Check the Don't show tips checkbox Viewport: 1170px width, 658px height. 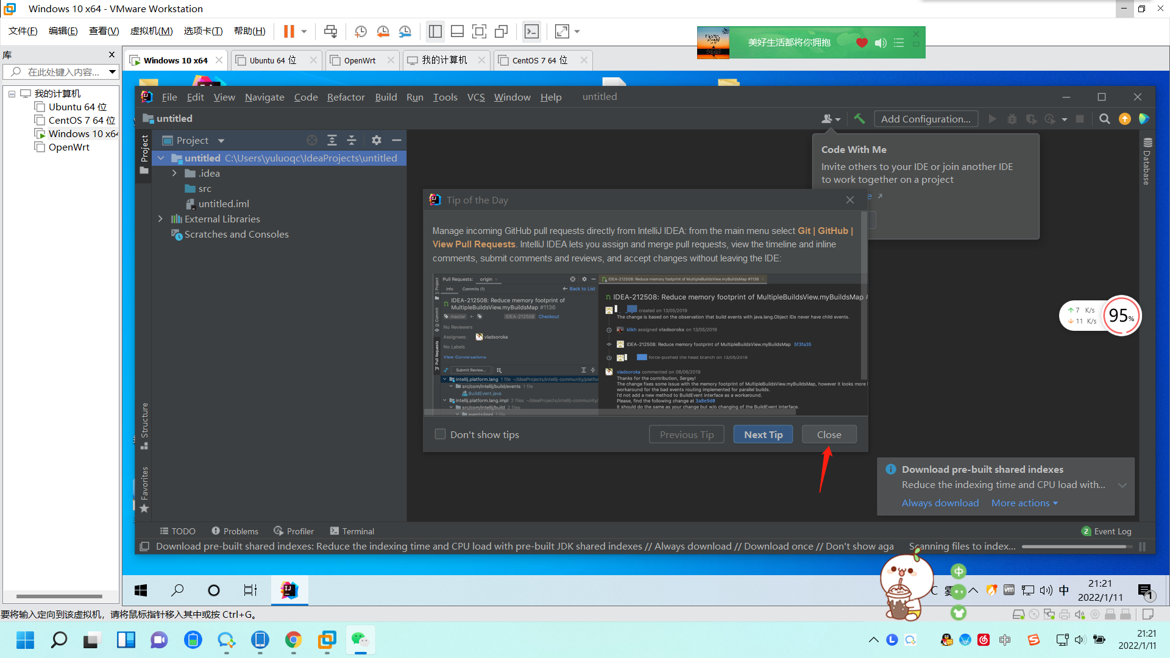point(440,434)
